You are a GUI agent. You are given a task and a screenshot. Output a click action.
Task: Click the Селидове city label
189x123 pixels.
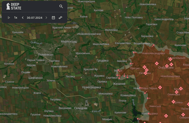[x=80, y=108]
